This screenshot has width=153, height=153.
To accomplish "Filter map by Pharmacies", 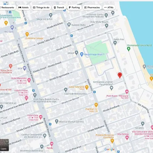I will [x=92, y=7].
